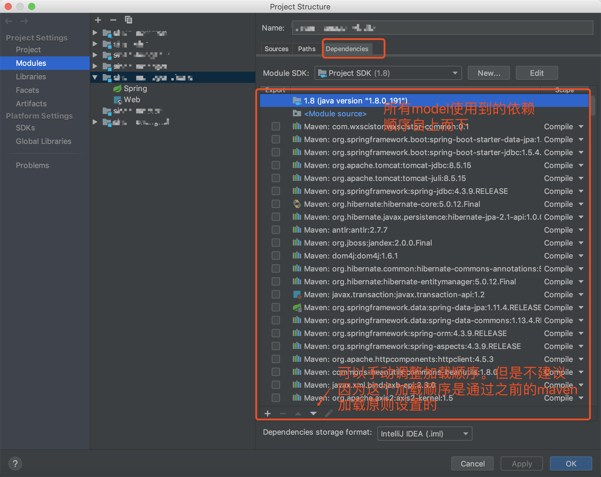Select the Web facet icon

117,100
